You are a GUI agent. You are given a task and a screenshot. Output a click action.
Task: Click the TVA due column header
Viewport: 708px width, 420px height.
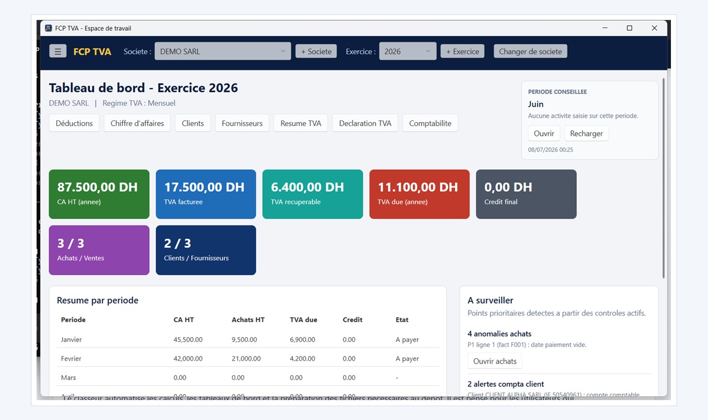coord(304,319)
